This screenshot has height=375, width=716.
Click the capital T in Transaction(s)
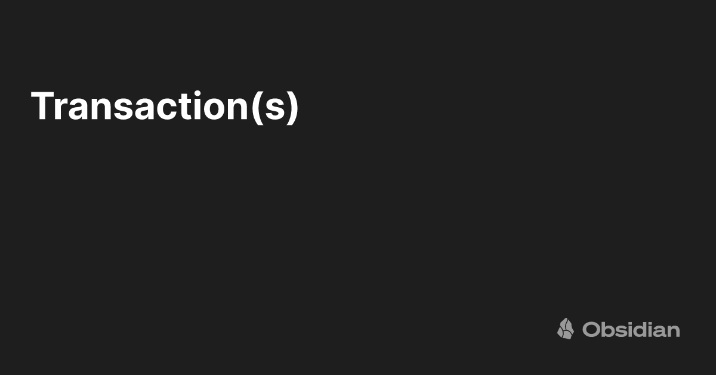[42, 106]
